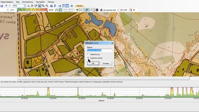Image resolution: width=199 pixels, height=112 pixels.
Task: Click the minimum pace value 1:31
Action: 12,10
